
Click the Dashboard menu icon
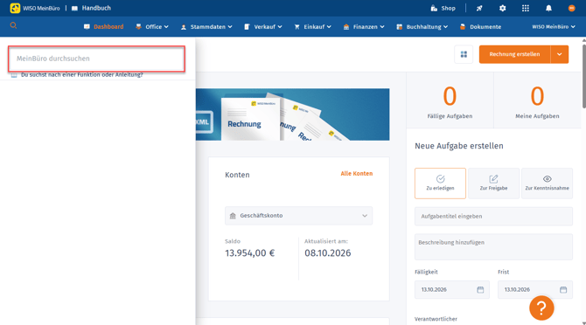[x=87, y=27]
